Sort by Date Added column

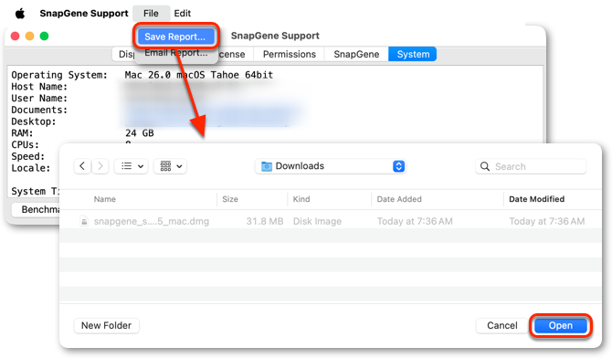(399, 199)
